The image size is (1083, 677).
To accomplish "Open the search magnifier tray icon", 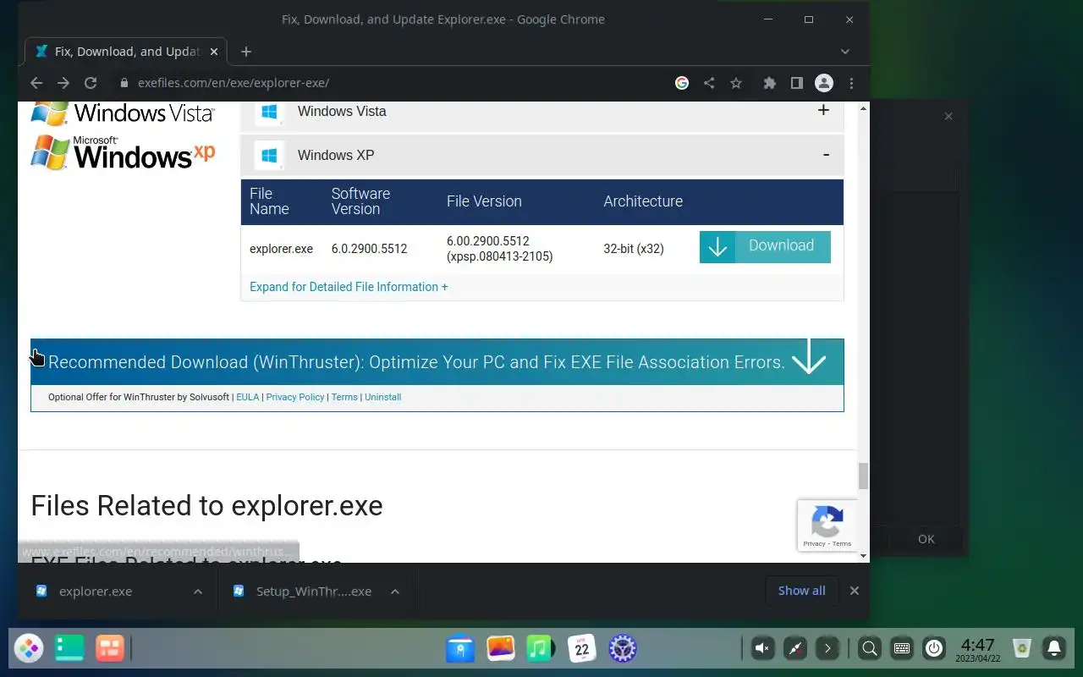I will point(869,649).
